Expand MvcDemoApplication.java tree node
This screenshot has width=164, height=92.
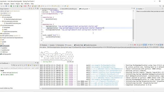(x=3, y=19)
